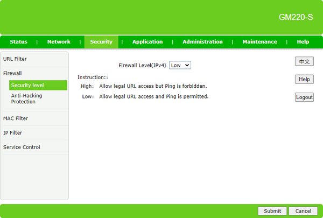
Task: Click the Help button on the right
Action: (304, 79)
